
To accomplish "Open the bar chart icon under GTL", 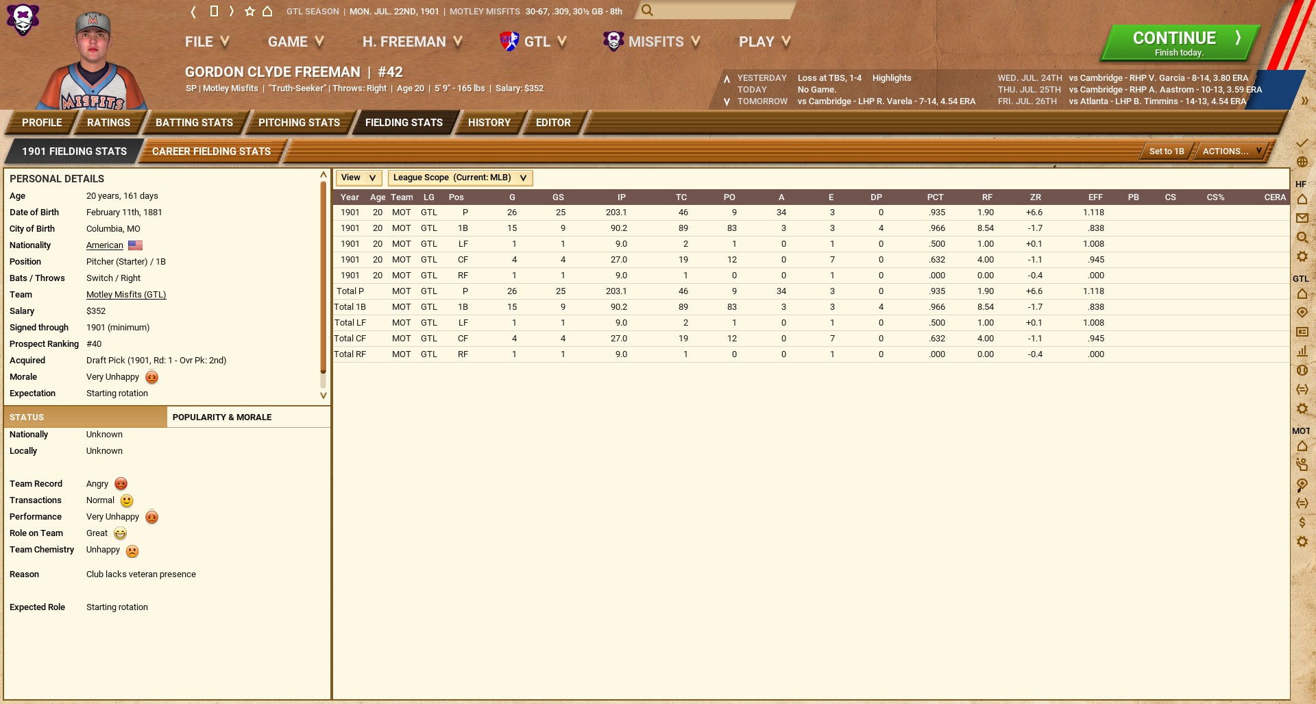I will pos(1302,351).
